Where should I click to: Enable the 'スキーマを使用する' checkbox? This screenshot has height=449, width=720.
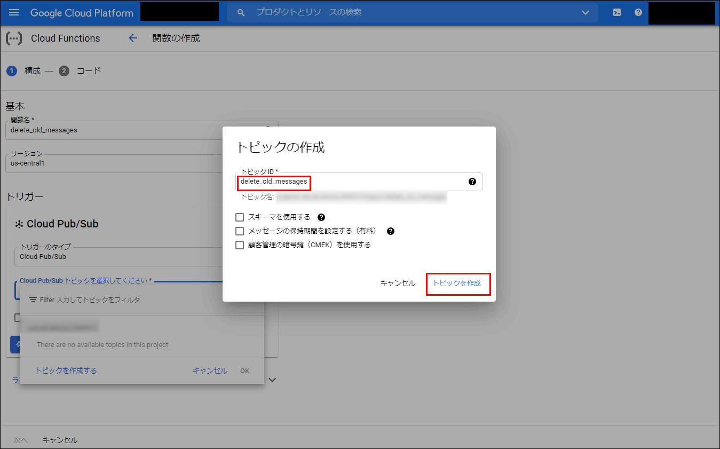click(x=240, y=217)
